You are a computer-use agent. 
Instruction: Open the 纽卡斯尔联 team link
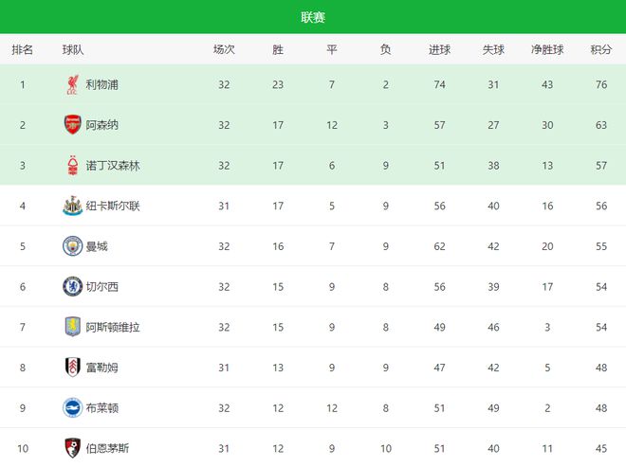click(113, 206)
